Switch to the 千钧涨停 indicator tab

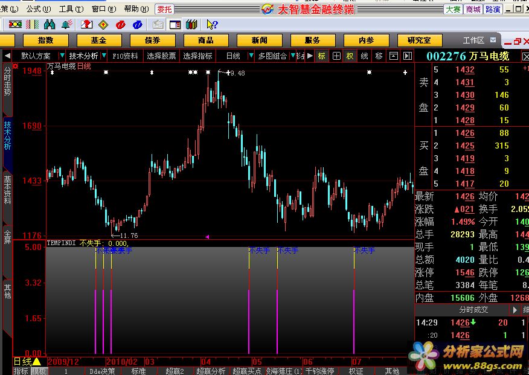coord(319,371)
